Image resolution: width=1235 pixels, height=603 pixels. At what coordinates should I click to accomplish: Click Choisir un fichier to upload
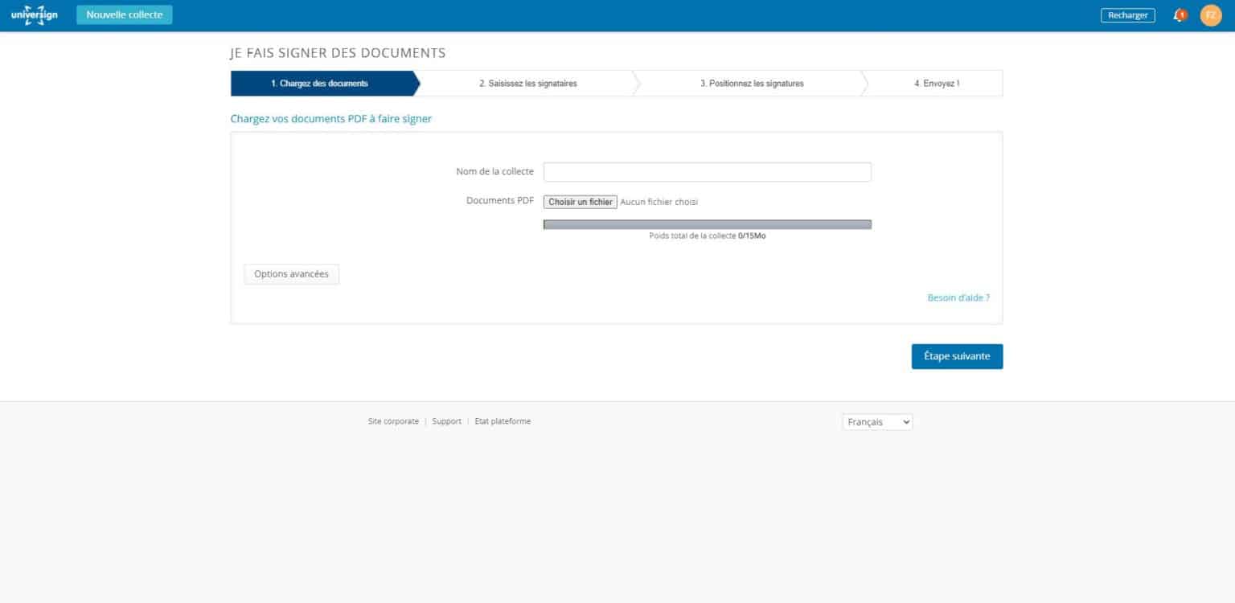click(580, 201)
